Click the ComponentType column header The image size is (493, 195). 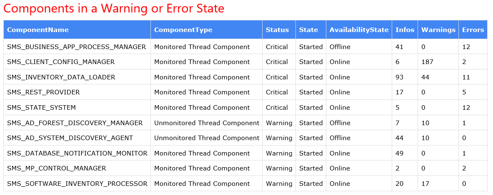point(183,30)
